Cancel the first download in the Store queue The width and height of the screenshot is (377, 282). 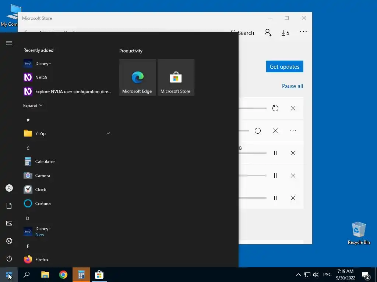point(293,108)
